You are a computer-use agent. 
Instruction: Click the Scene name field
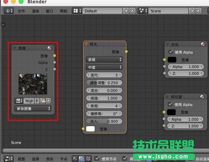[x=168, y=11]
